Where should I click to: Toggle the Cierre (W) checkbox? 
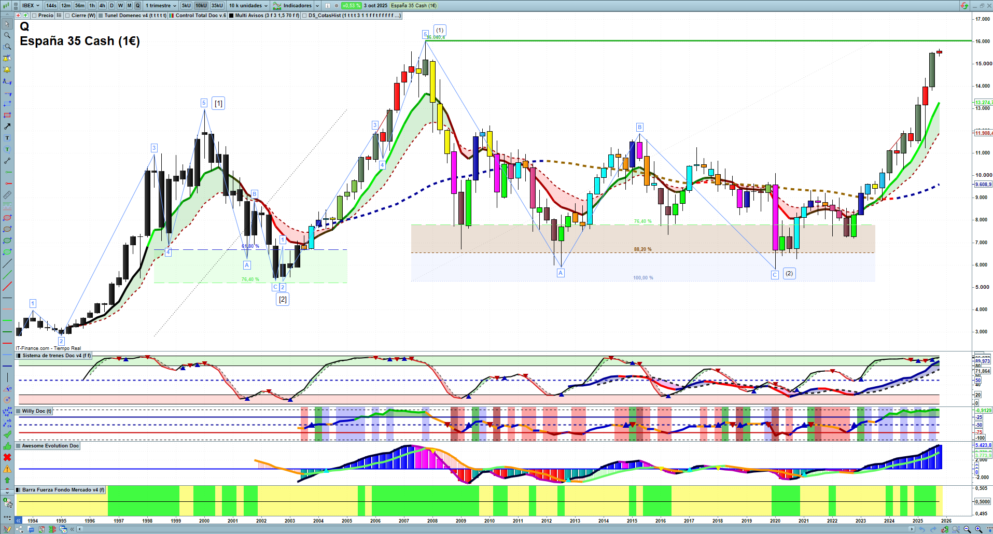pyautogui.click(x=67, y=16)
